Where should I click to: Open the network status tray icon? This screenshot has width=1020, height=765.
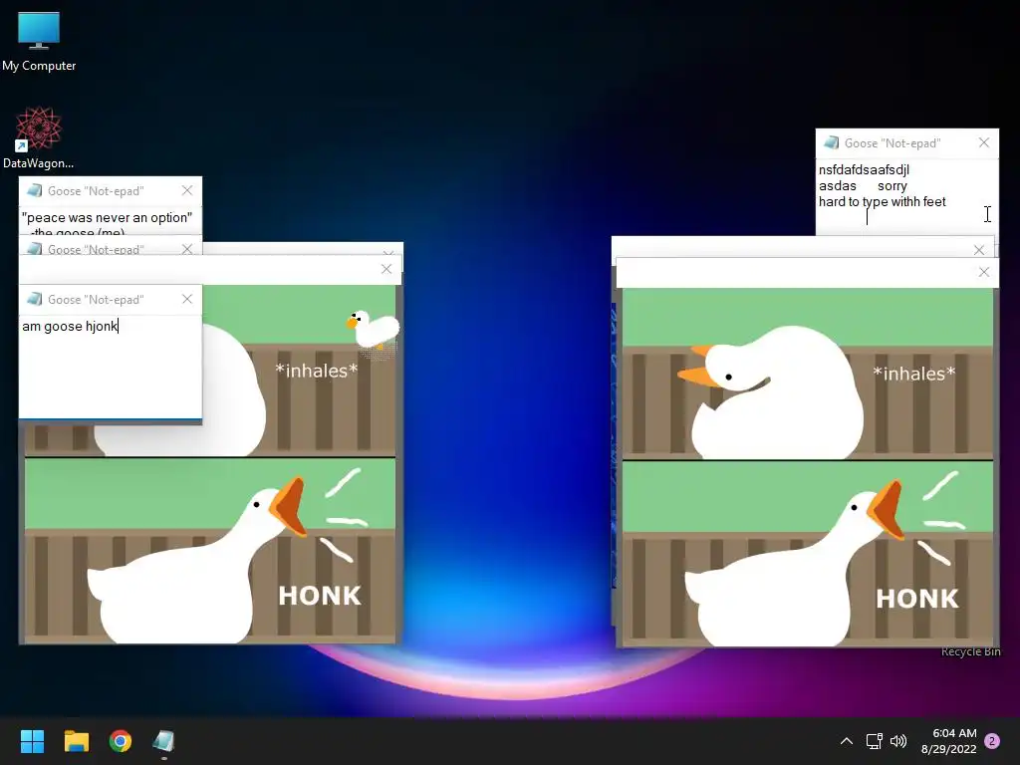tap(874, 741)
